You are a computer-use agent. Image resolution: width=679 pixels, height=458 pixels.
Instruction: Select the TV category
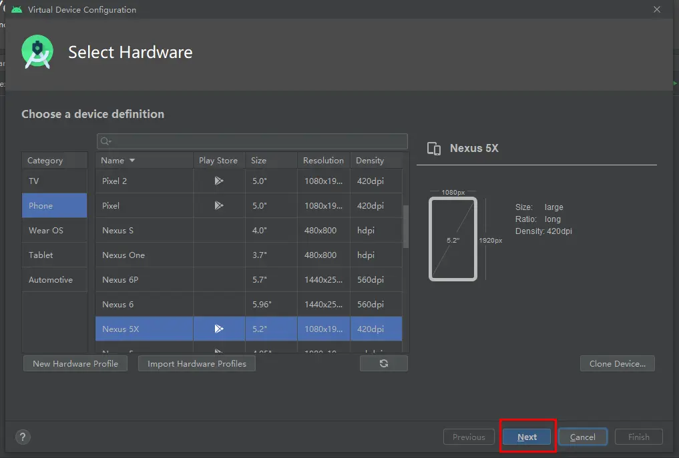(55, 181)
